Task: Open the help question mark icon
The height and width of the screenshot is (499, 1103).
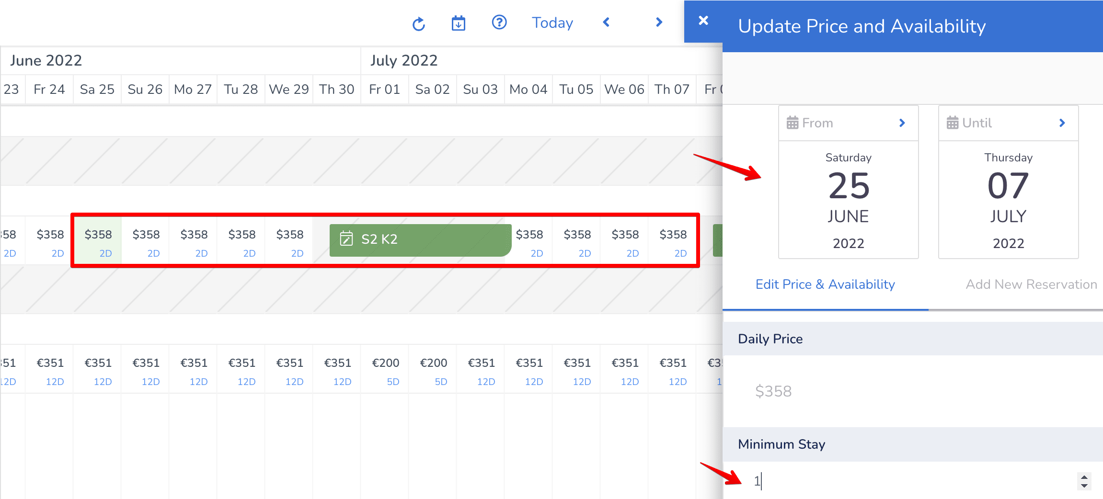Action: (x=499, y=23)
